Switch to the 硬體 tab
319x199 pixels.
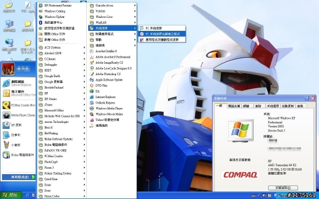pos(247,106)
